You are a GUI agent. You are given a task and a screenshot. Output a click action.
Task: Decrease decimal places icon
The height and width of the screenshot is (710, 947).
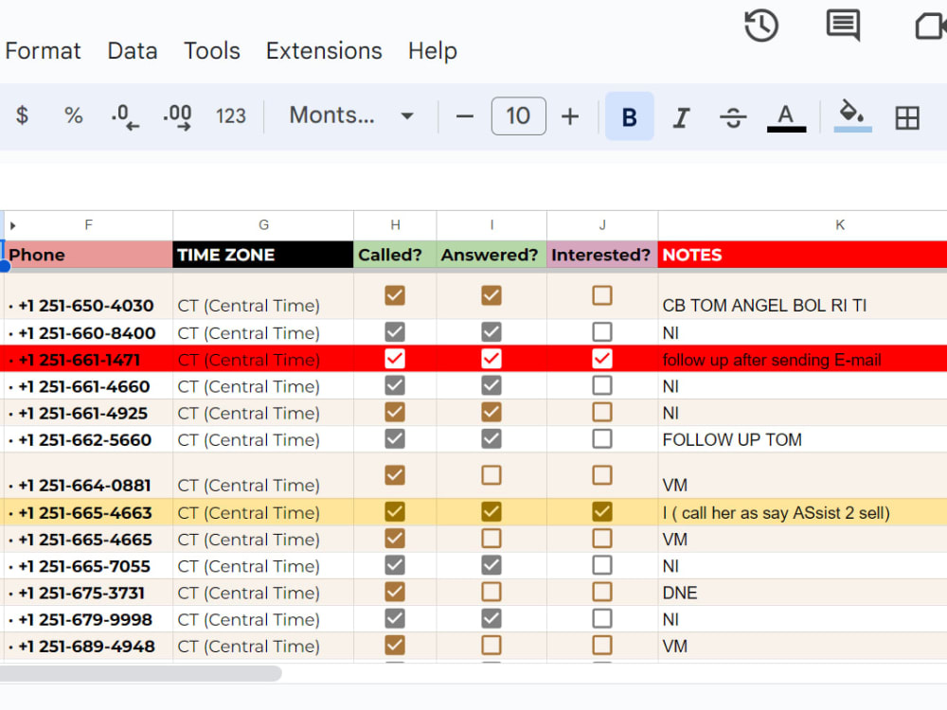(125, 115)
